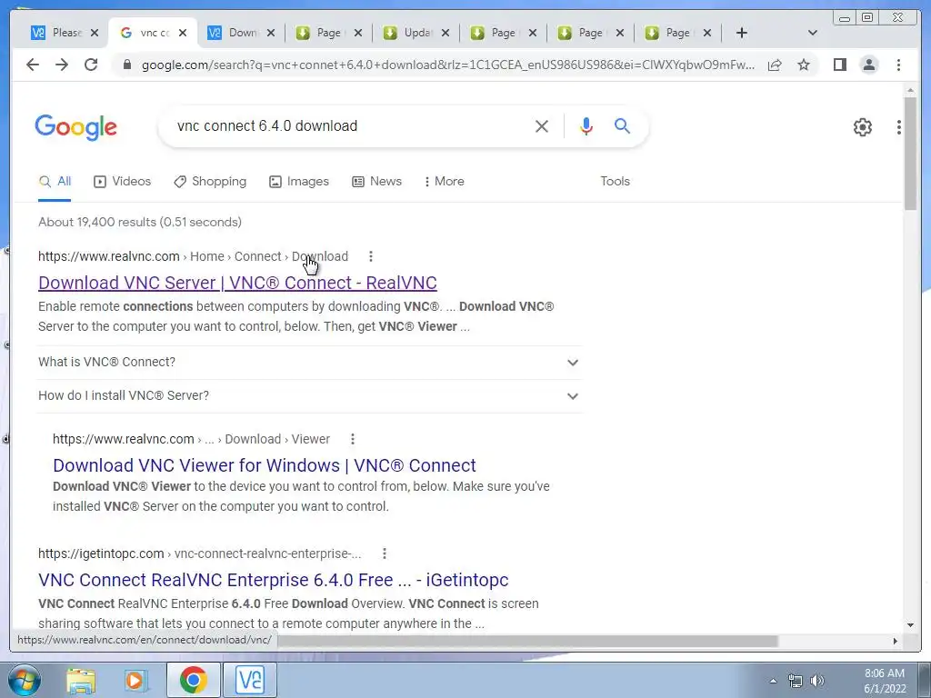Click the address bar URL
The height and width of the screenshot is (698, 931).
pos(448,65)
